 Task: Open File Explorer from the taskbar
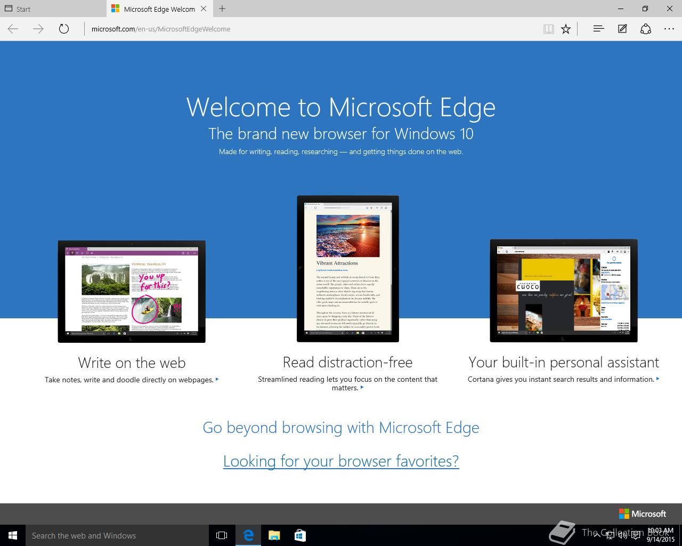(274, 535)
